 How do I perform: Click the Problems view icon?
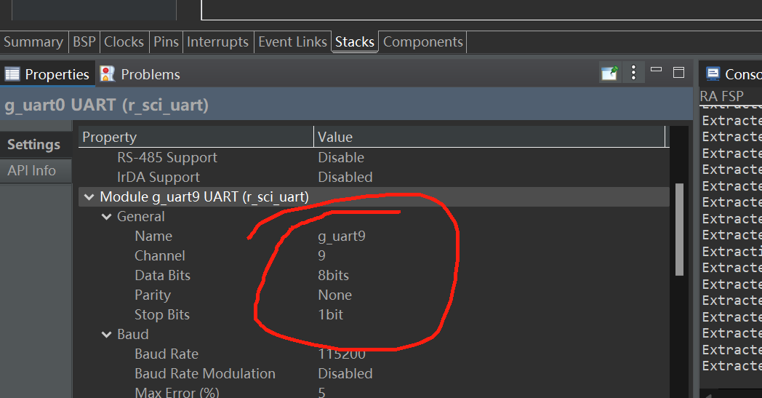point(108,74)
